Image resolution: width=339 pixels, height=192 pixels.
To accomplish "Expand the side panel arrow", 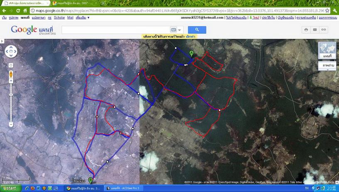I will click(x=2, y=41).
